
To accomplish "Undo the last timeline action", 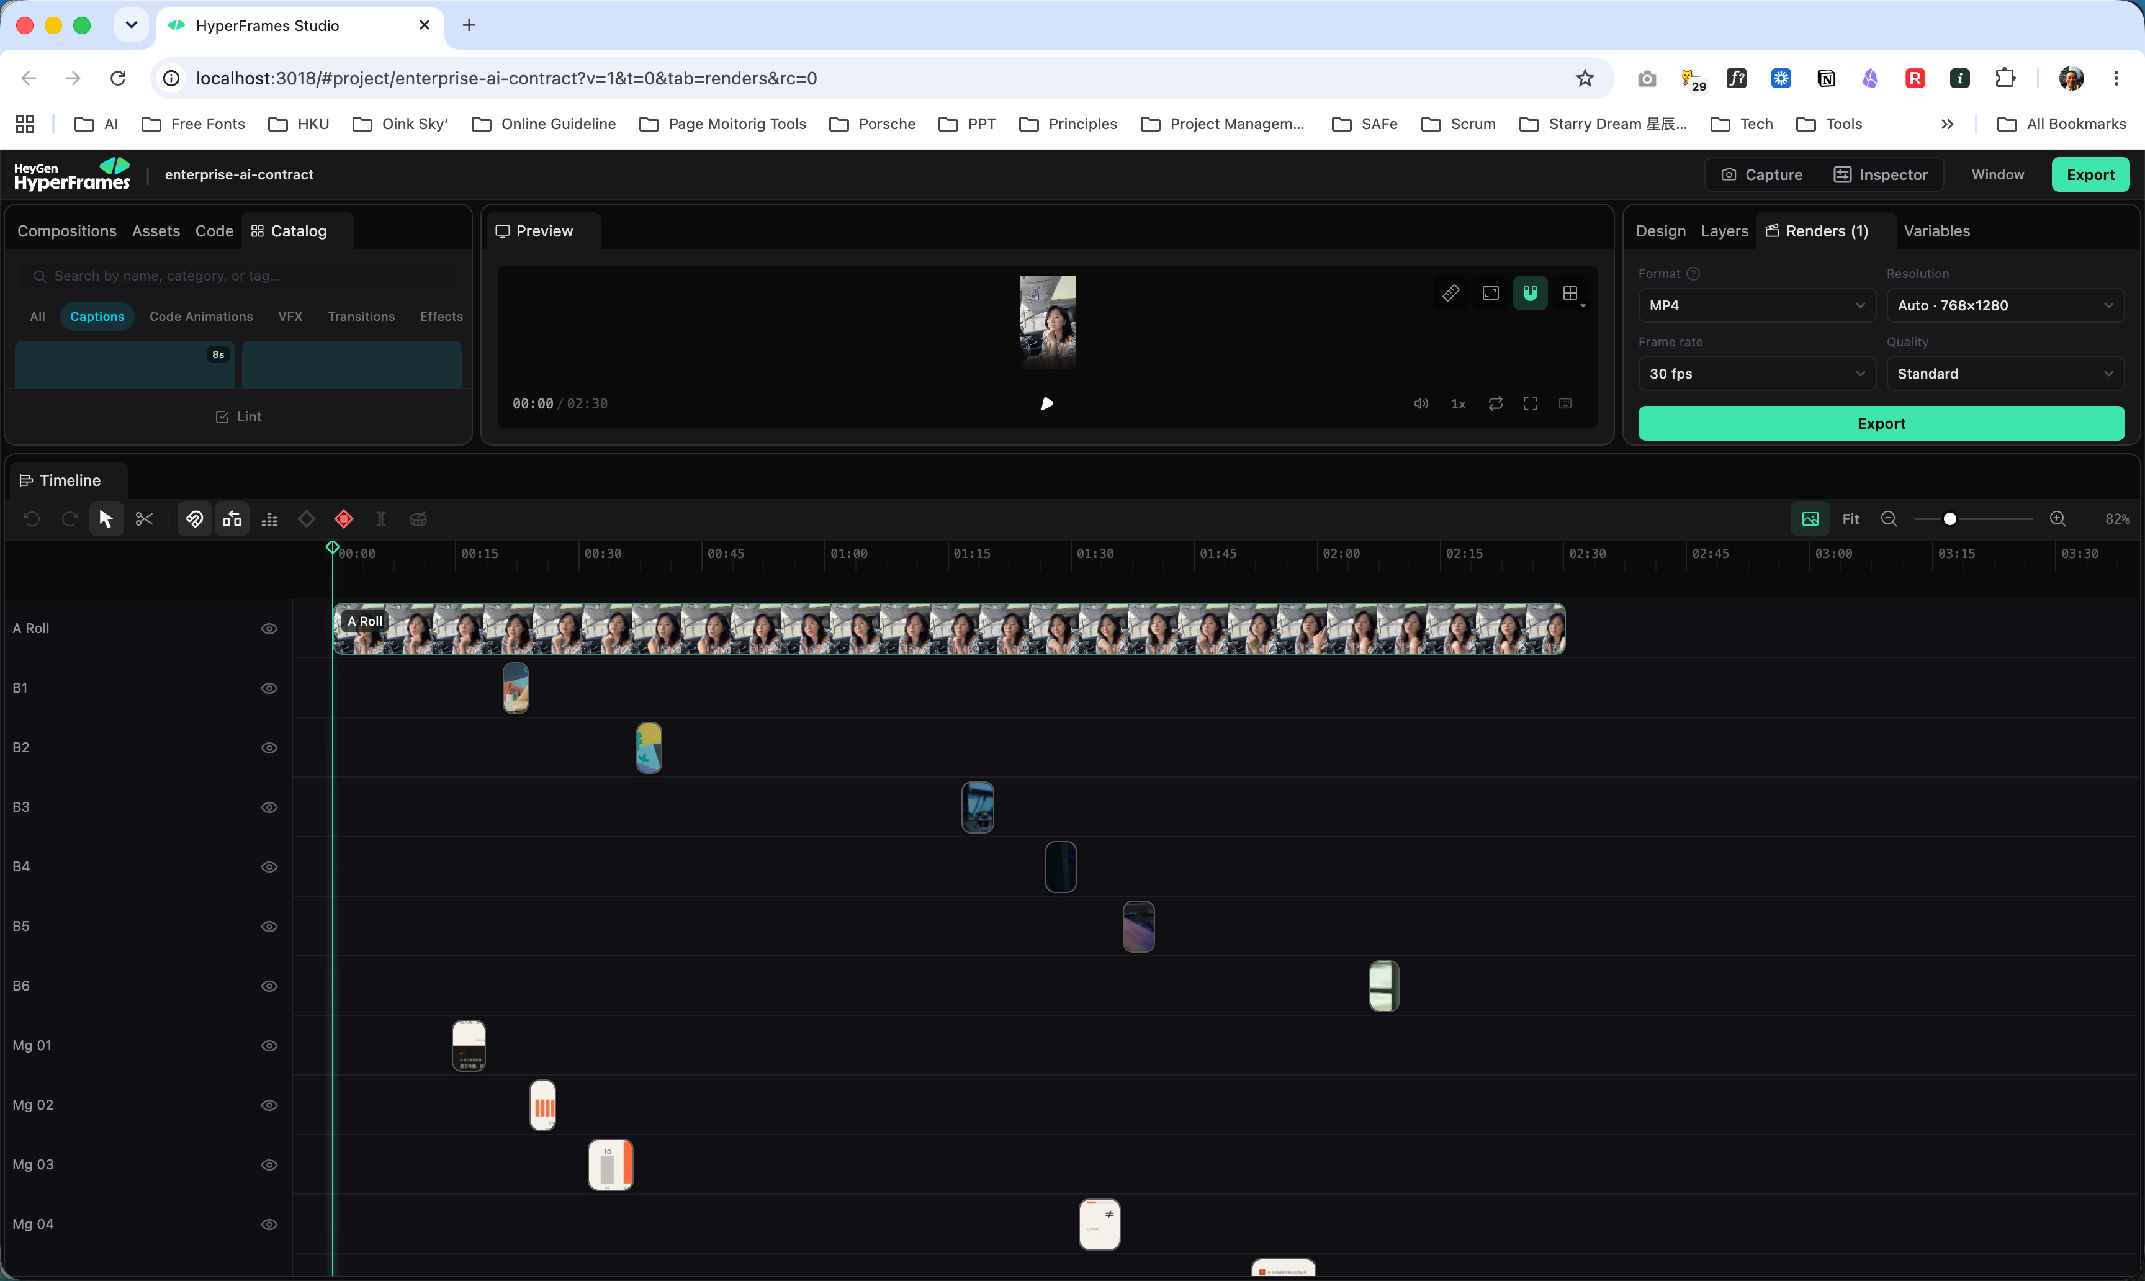I will [32, 519].
